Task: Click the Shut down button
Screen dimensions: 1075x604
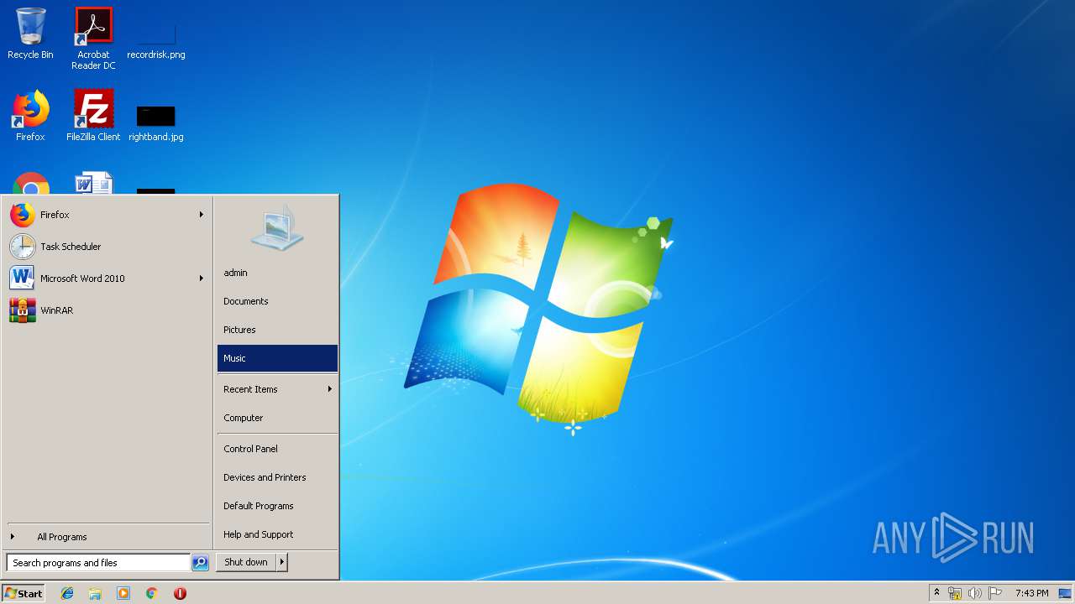Action: tap(246, 562)
